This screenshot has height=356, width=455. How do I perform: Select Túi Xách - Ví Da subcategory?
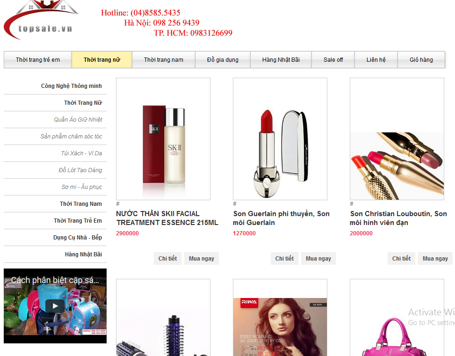[x=81, y=153]
